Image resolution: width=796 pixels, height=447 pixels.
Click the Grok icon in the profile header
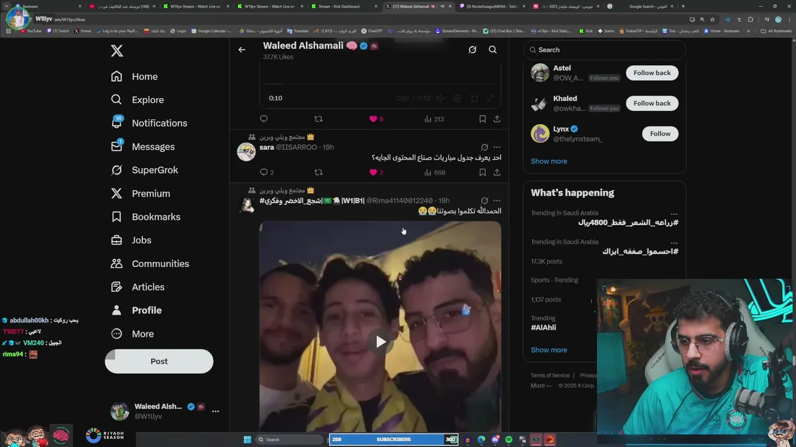coord(473,50)
